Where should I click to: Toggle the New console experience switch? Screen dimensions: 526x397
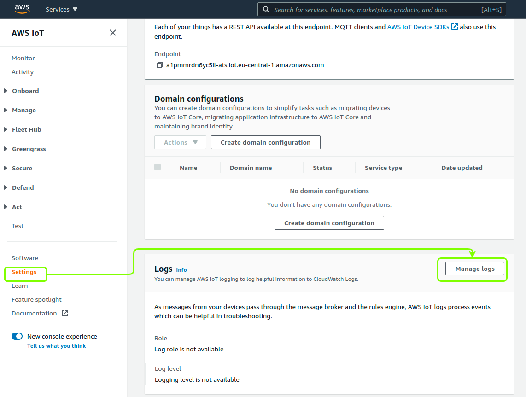click(17, 336)
